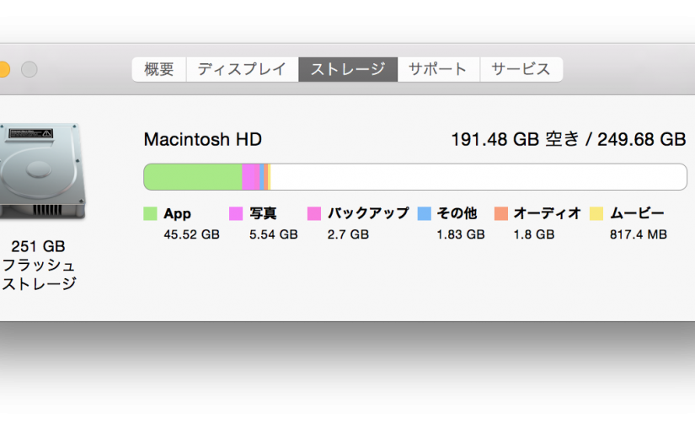The width and height of the screenshot is (695, 430).
Task: Switch to the ディスプレイ tab
Action: (242, 69)
